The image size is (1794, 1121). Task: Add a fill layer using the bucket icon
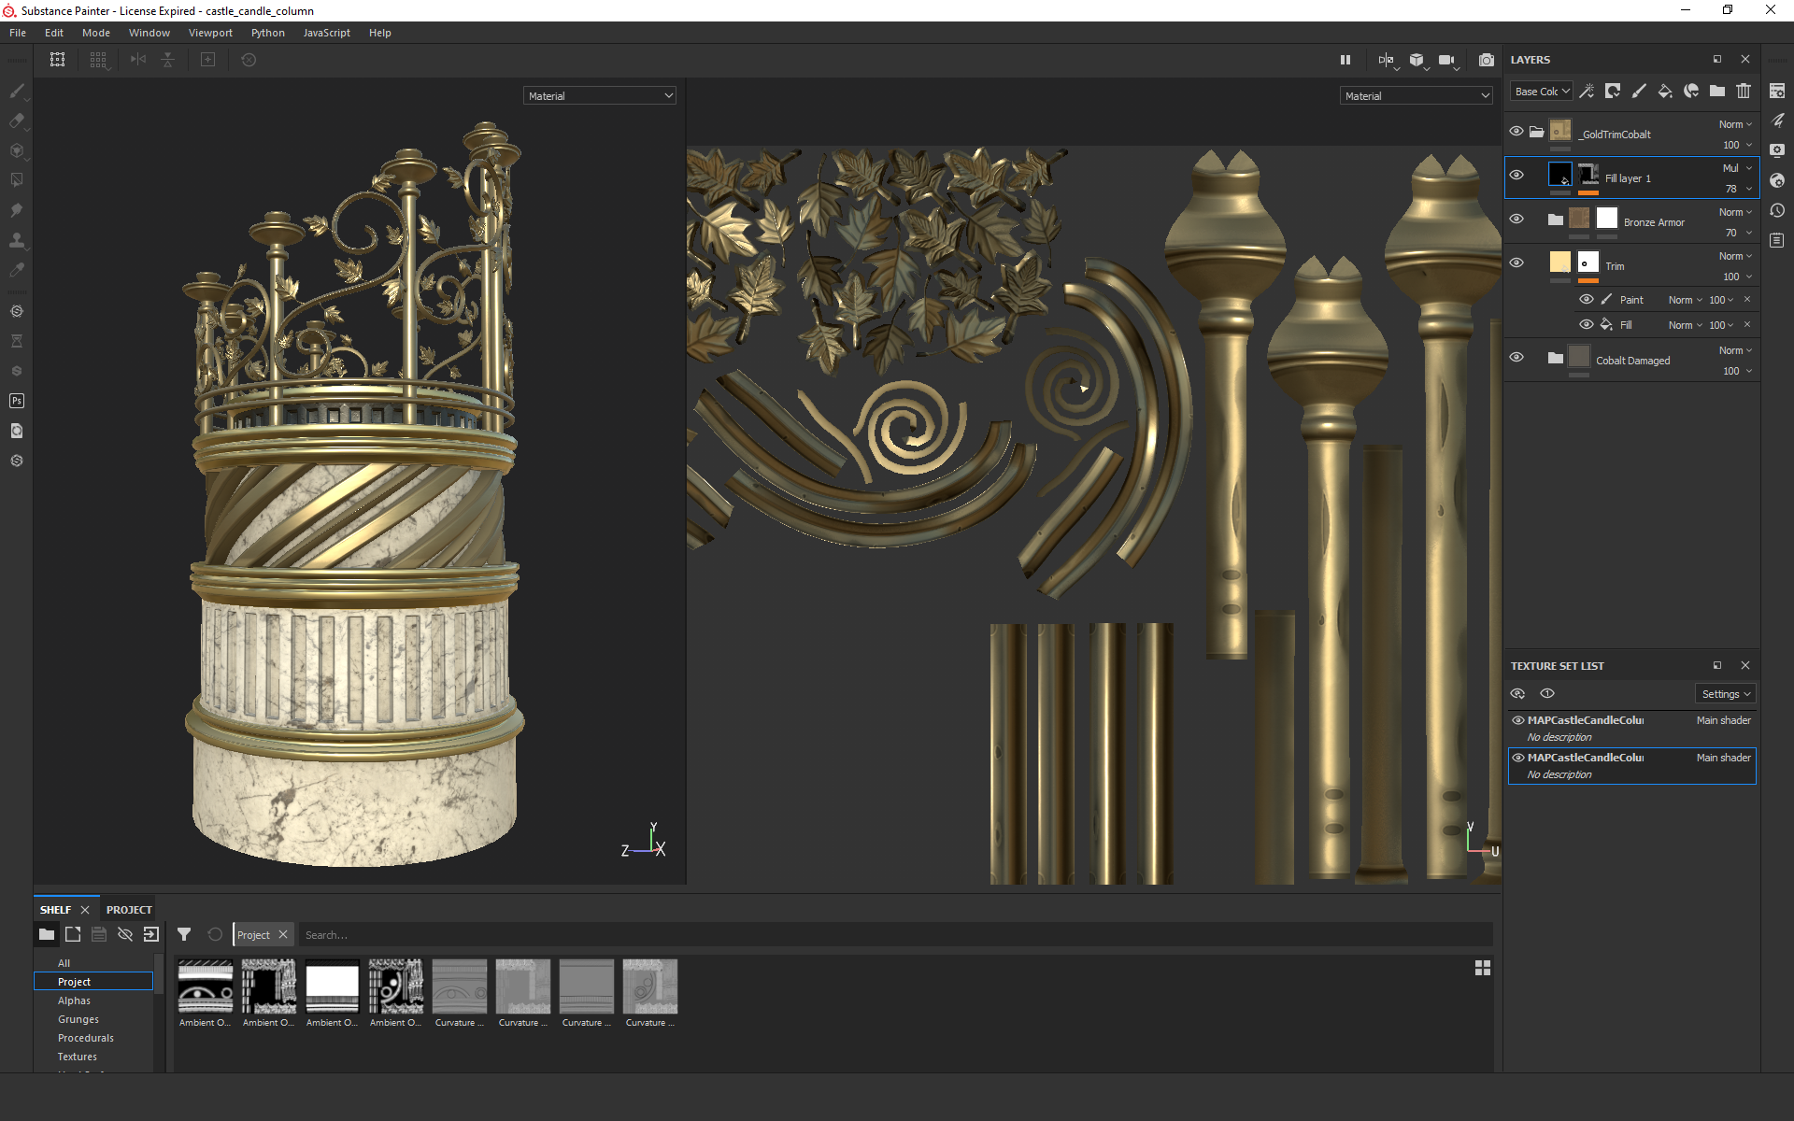pos(1664,91)
